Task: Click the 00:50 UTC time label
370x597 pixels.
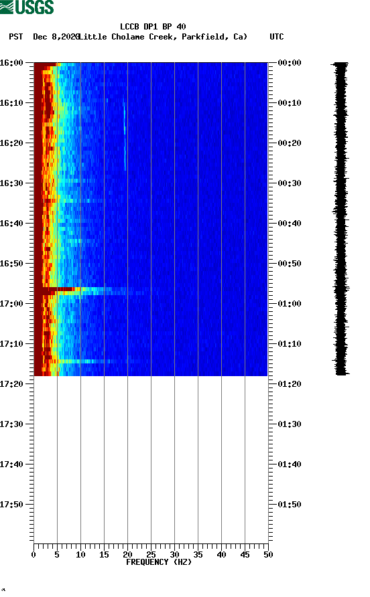Action: (290, 264)
